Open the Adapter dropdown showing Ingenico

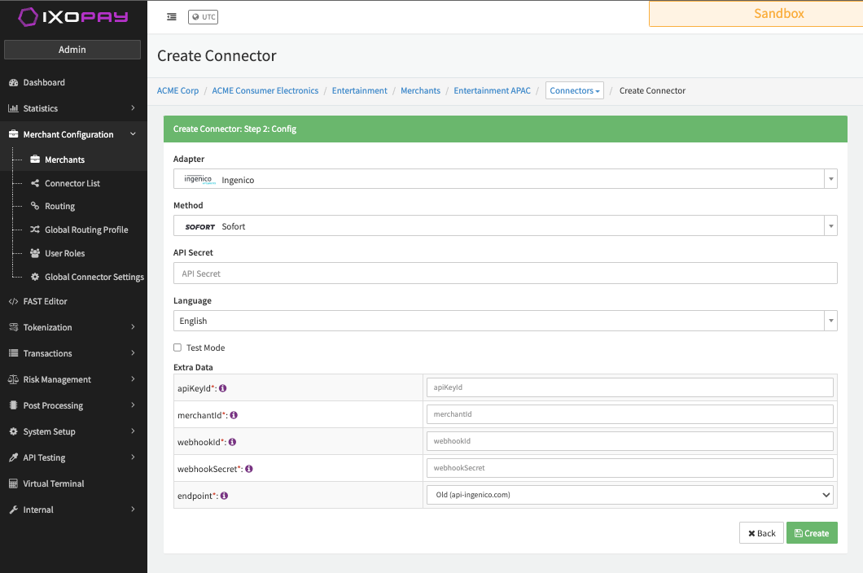pyautogui.click(x=505, y=179)
